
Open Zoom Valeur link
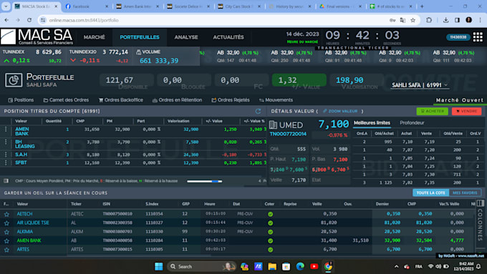[340, 111]
